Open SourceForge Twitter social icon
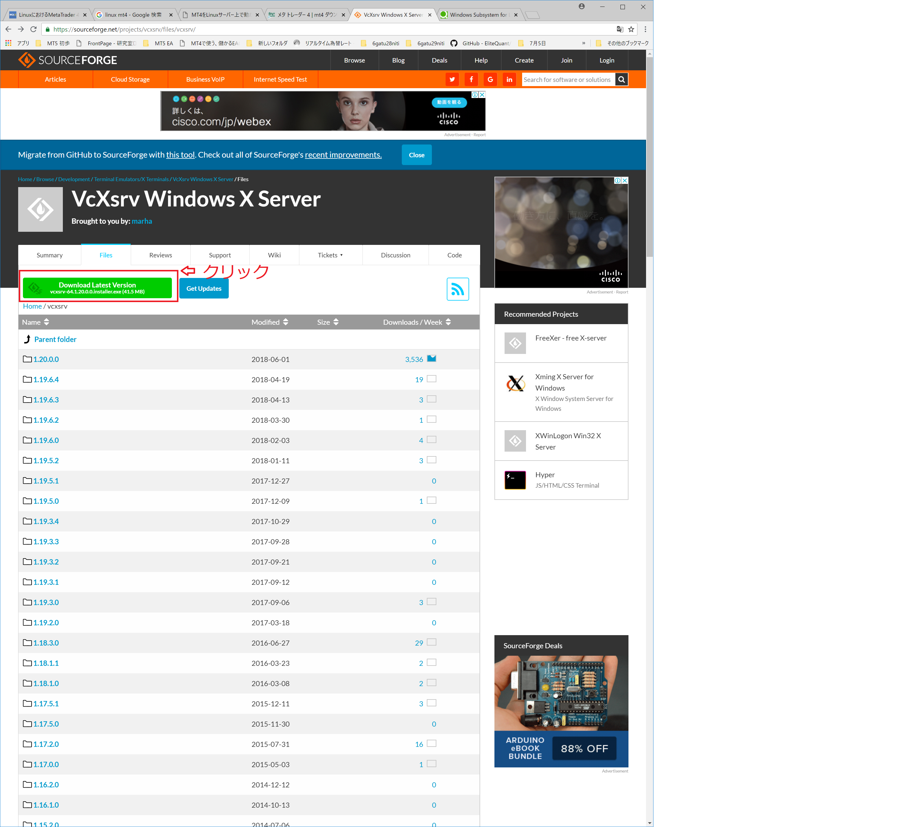Viewport: 915px width, 827px height. (452, 80)
